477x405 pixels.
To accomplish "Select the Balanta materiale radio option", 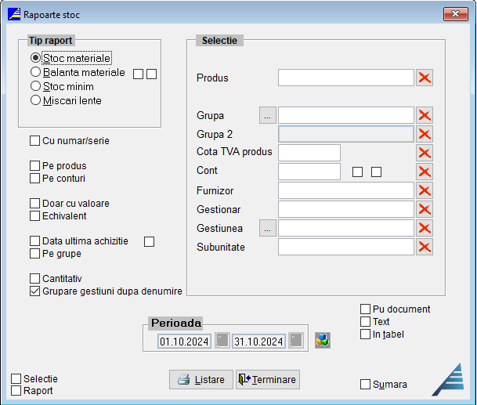I will click(35, 72).
